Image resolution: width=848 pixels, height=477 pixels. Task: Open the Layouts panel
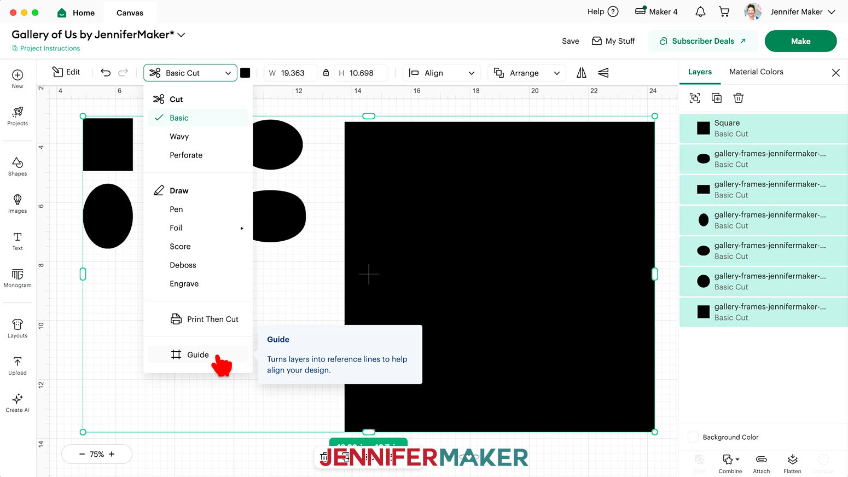(x=18, y=328)
